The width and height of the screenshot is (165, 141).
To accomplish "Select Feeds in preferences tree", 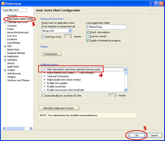I will (x=10, y=29).
